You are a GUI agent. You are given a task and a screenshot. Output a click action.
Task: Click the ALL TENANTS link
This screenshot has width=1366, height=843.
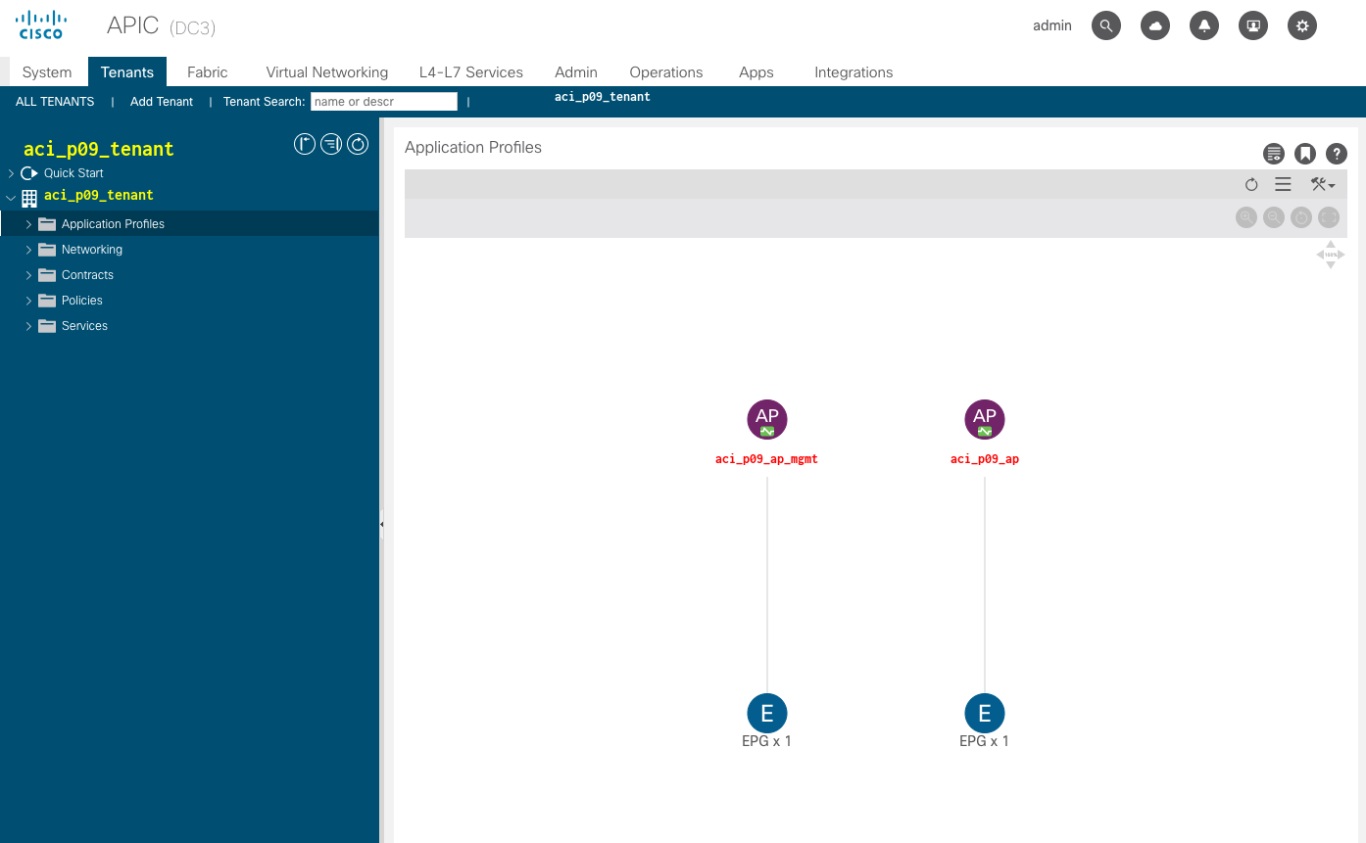coord(55,102)
